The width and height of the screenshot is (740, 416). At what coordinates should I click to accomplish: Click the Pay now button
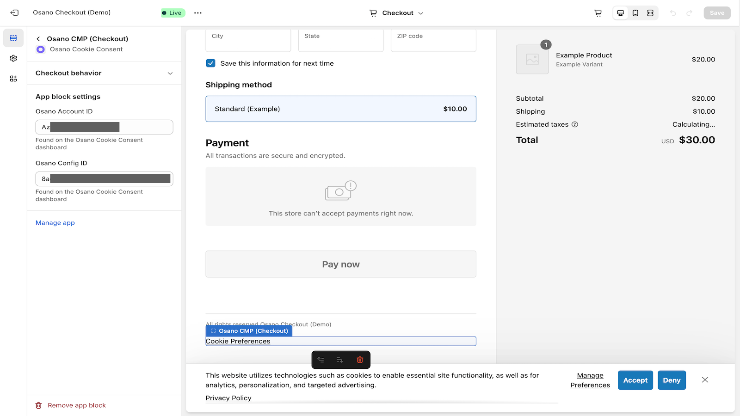pyautogui.click(x=341, y=264)
